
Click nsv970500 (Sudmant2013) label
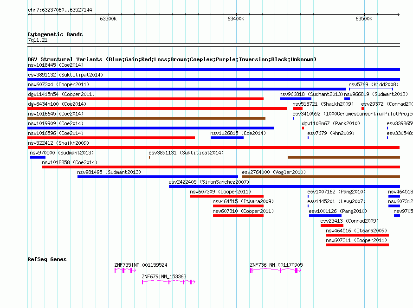[x=62, y=153]
